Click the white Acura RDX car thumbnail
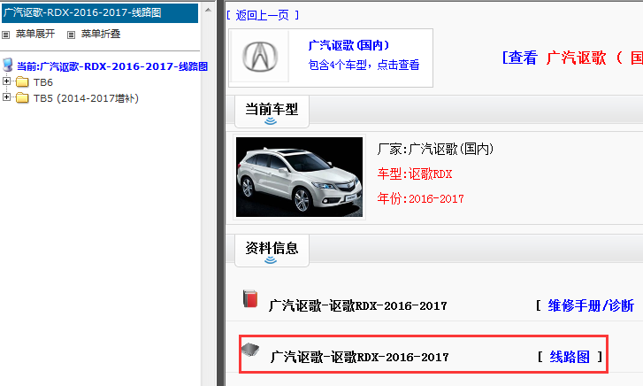Screen dimensions: 643x386 [299, 177]
